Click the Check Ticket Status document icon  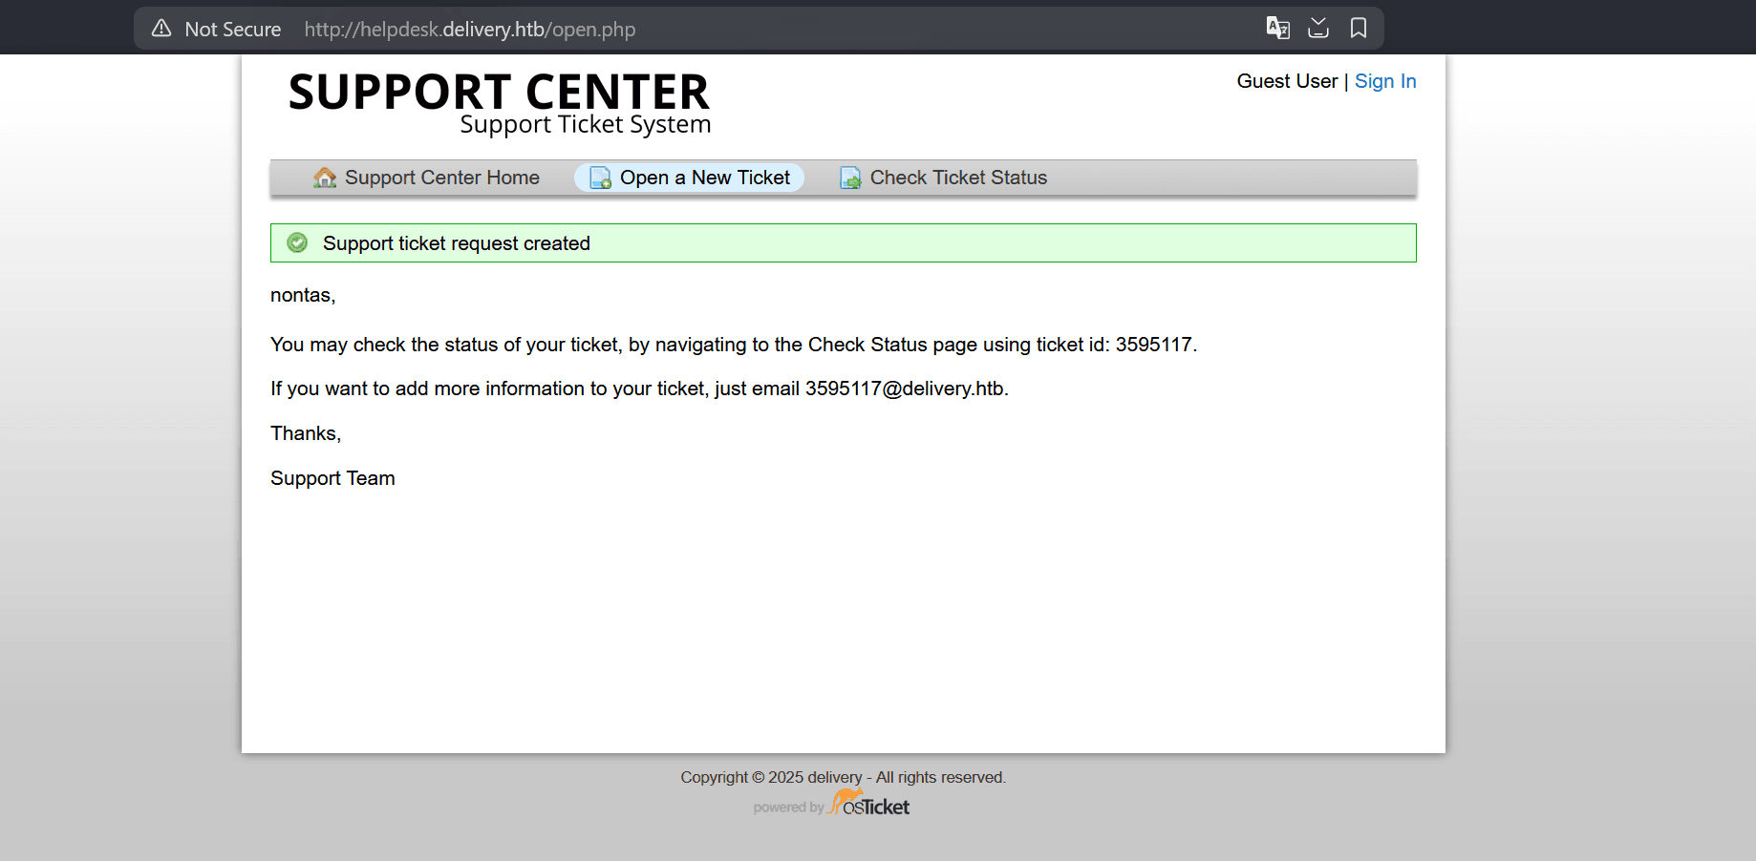click(850, 178)
